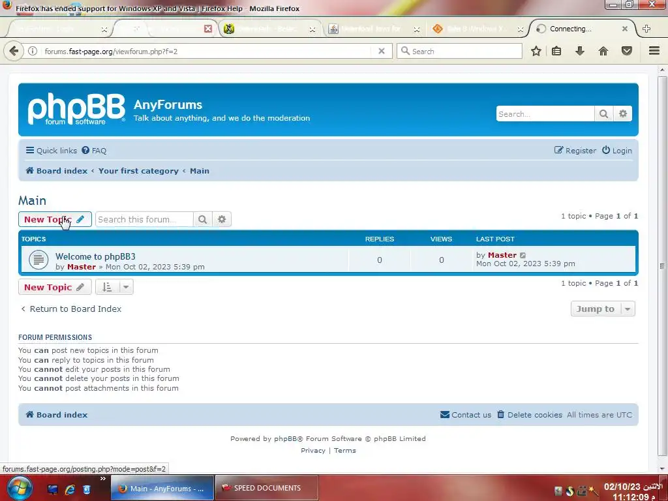Open the Privacy link
The height and width of the screenshot is (501, 668).
tap(312, 450)
